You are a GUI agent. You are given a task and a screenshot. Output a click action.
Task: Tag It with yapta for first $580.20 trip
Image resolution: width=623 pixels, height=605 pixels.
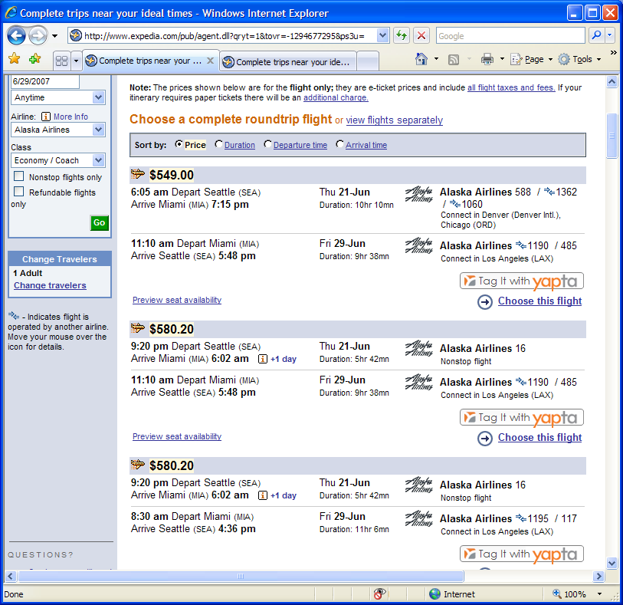pos(522,417)
